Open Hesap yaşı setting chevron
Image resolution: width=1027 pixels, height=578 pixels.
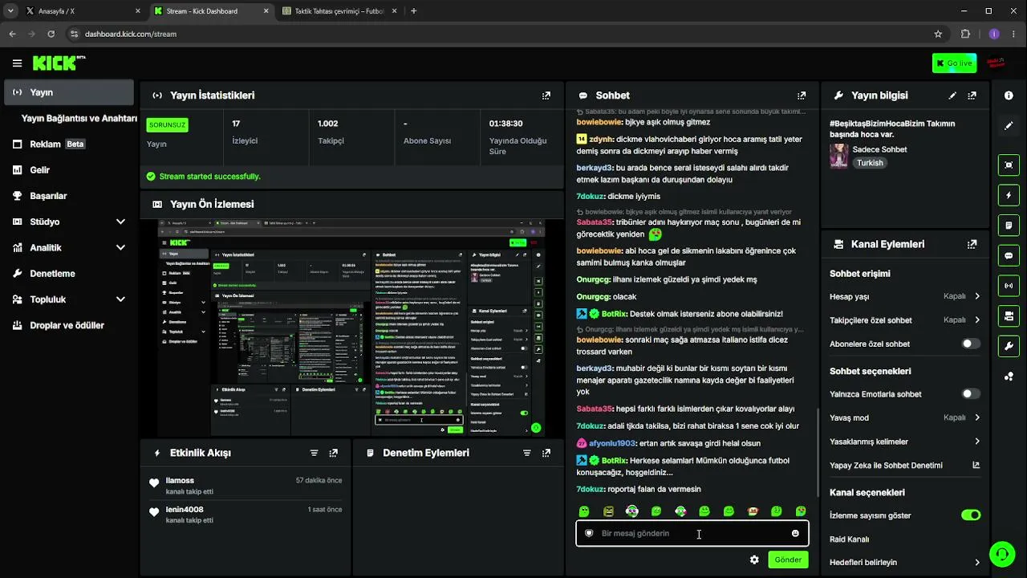[x=977, y=296]
